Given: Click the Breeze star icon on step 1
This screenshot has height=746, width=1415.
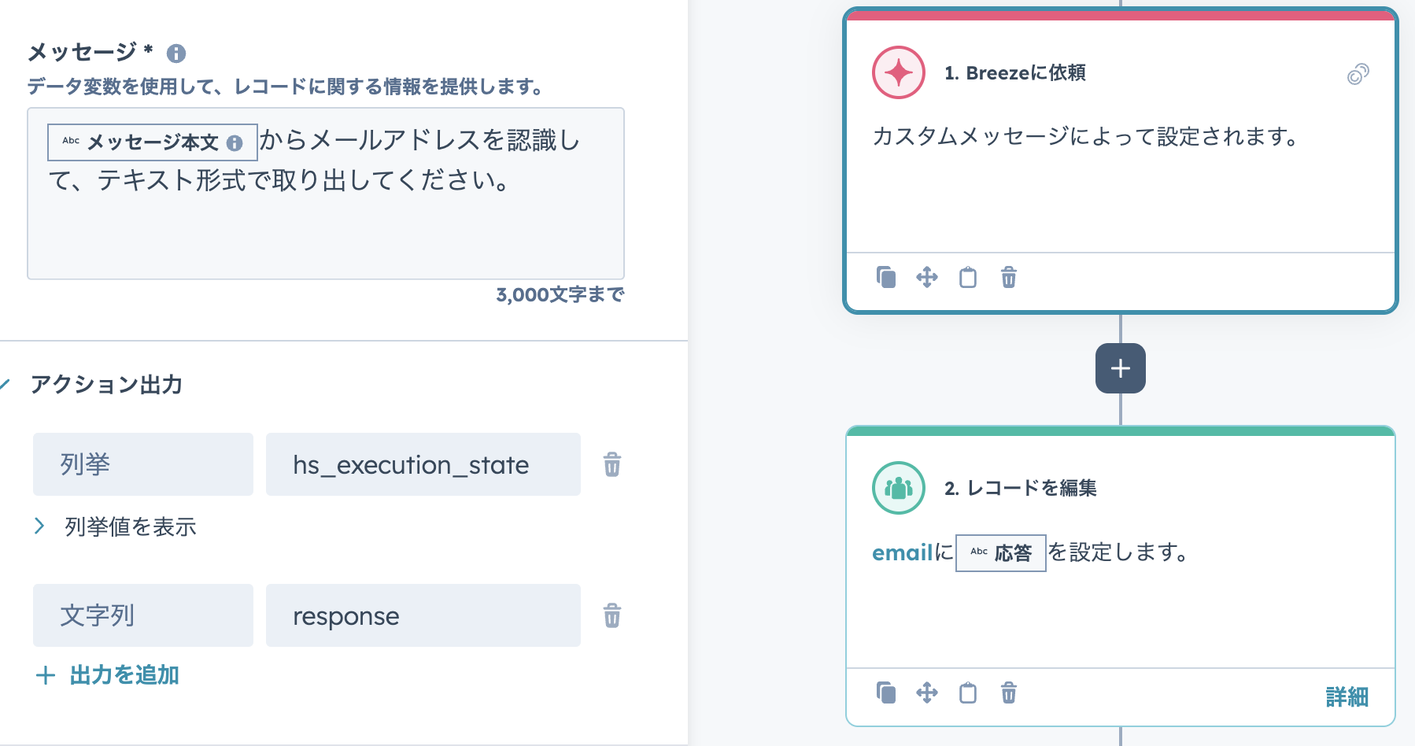Looking at the screenshot, I should [899, 72].
